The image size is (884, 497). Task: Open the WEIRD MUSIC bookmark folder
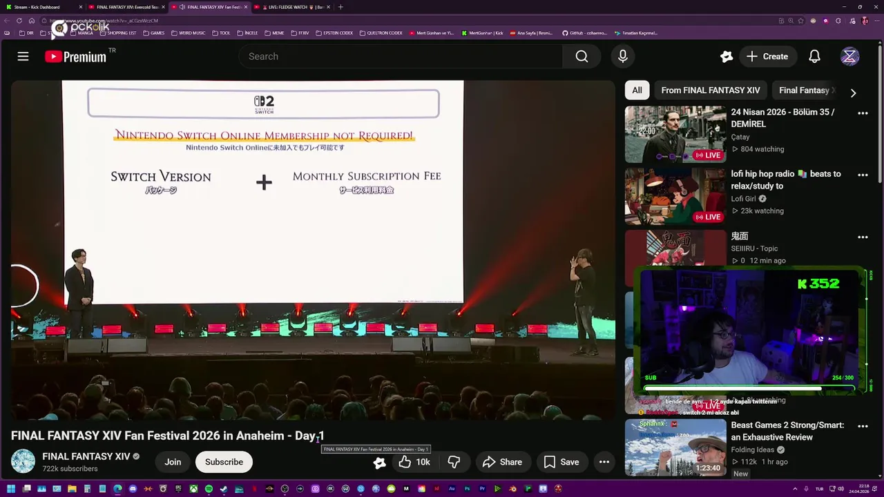[x=189, y=33]
